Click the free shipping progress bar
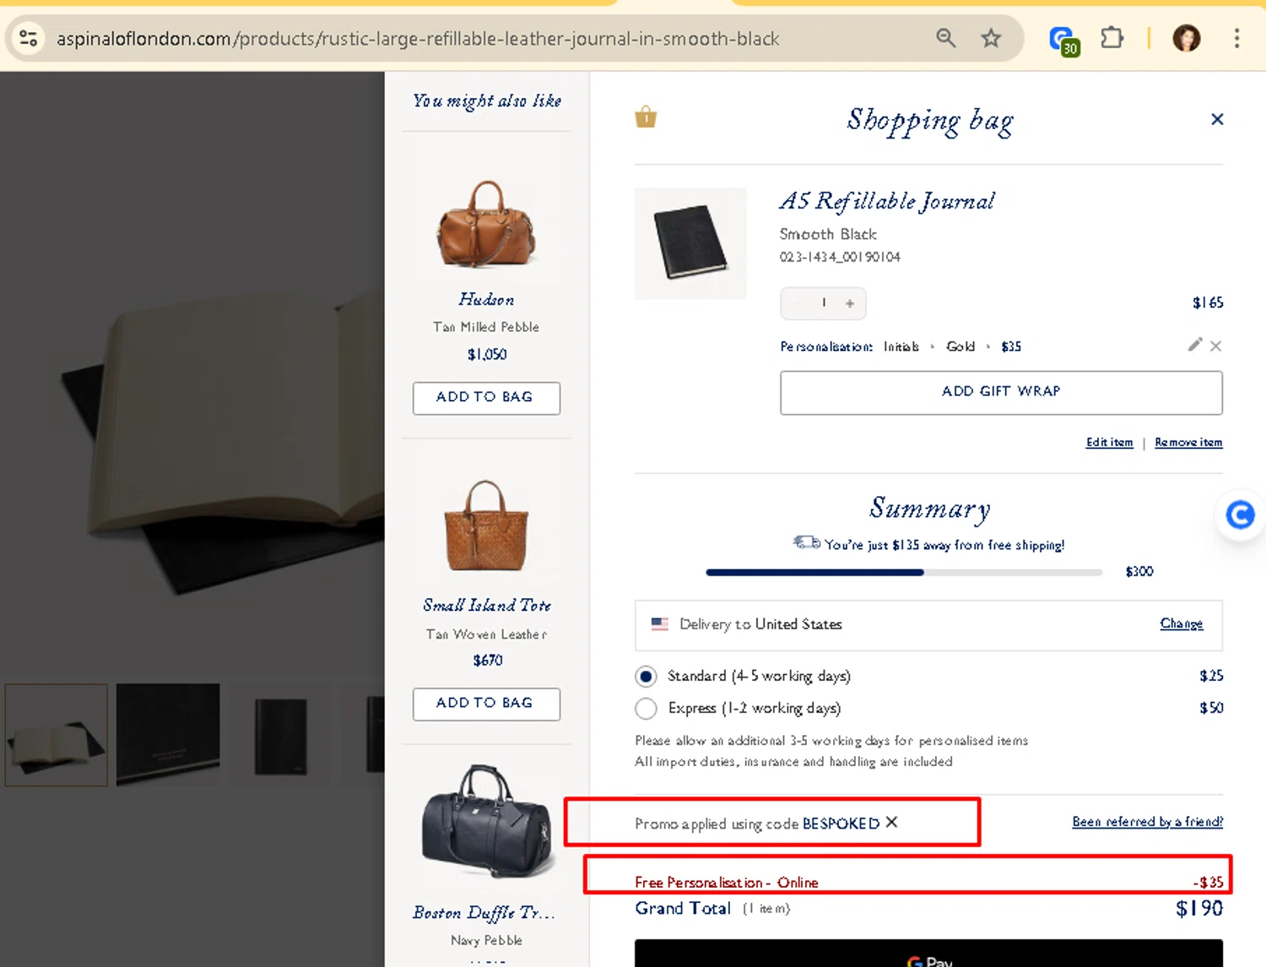This screenshot has height=967, width=1266. [904, 572]
